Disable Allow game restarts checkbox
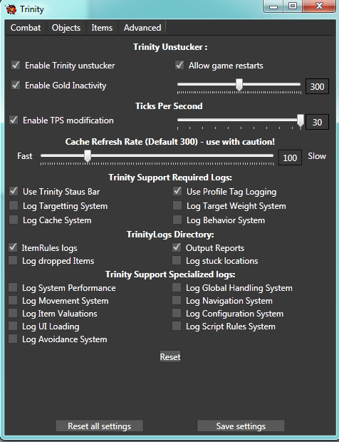The width and height of the screenshot is (339, 442). (179, 65)
